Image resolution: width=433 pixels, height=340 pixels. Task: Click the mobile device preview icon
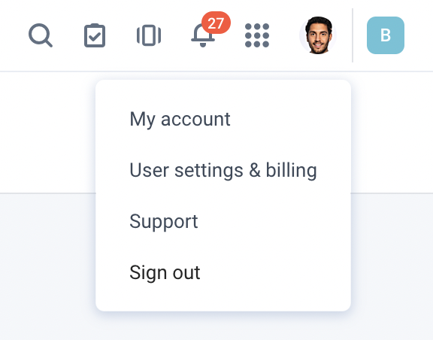click(149, 35)
